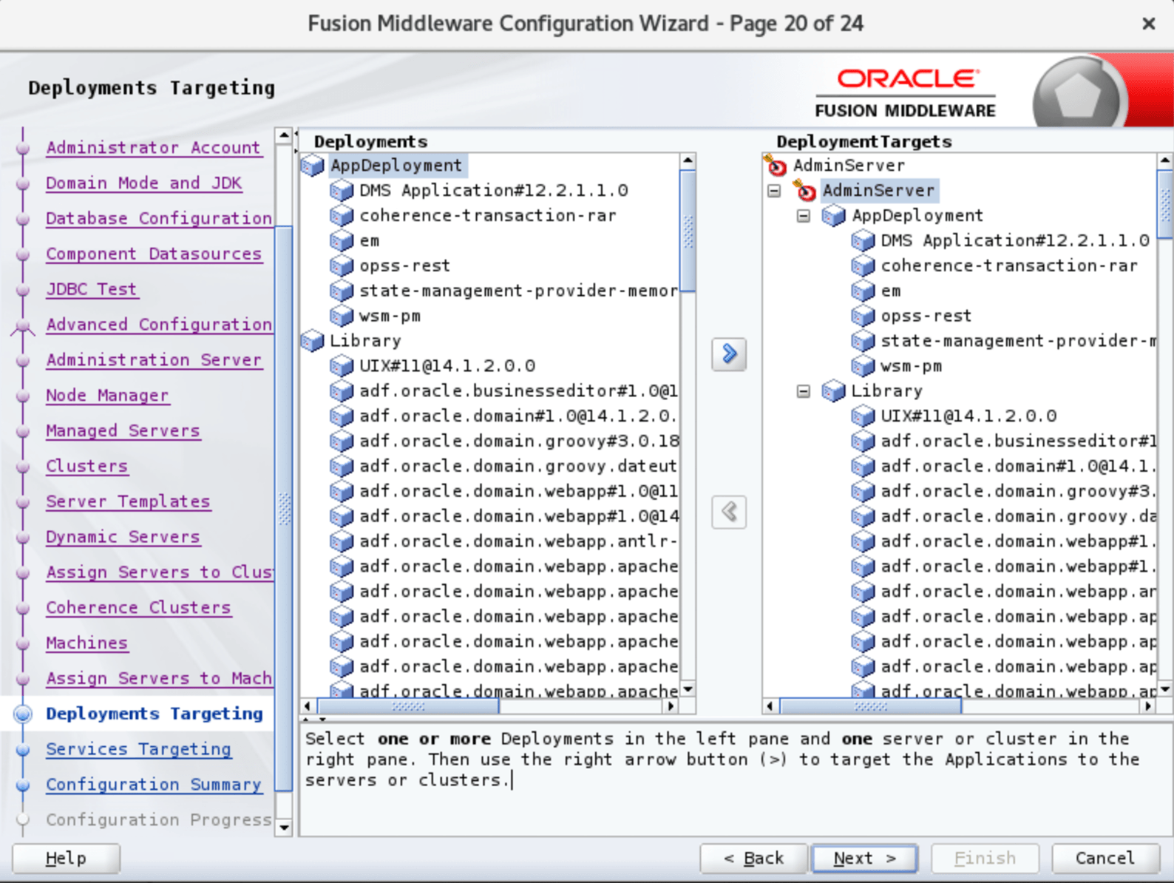This screenshot has width=1174, height=883.
Task: Go back with the Back button
Action: pos(753,858)
